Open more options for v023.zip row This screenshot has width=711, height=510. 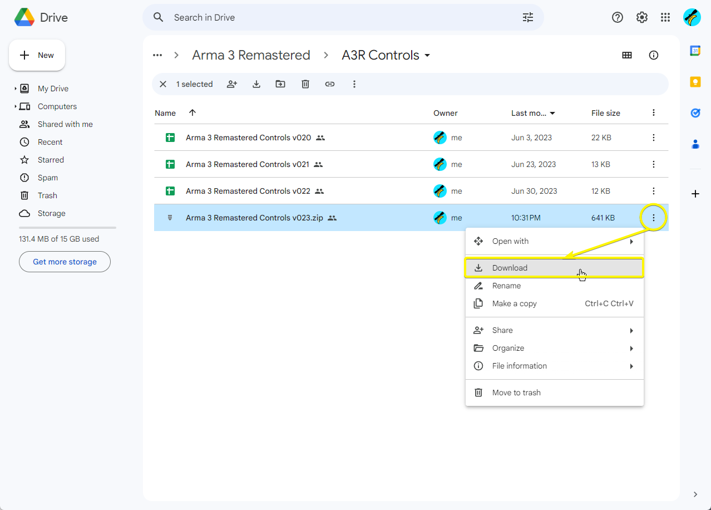[654, 218]
